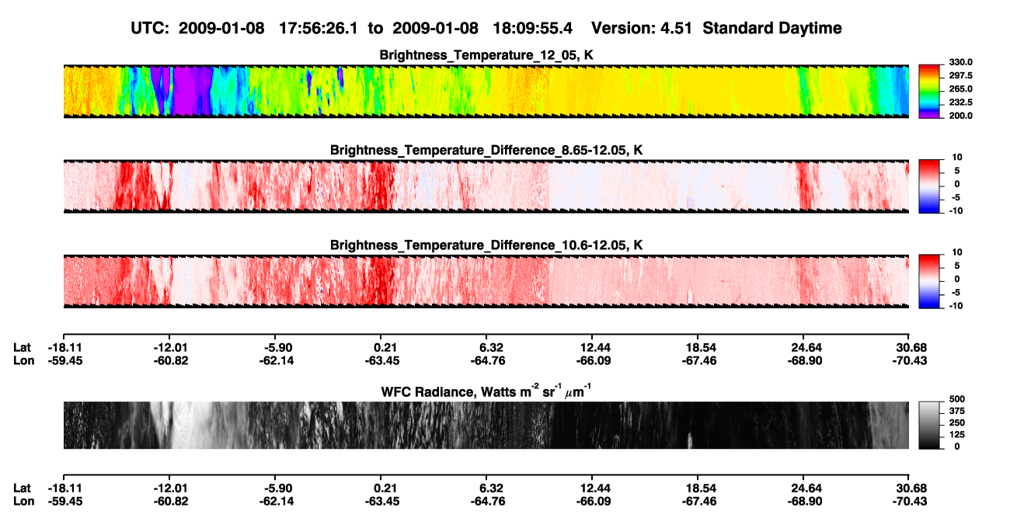Click the '265.0' color bar tick label
Viewport: 1010px width, 518px height.
961,89
